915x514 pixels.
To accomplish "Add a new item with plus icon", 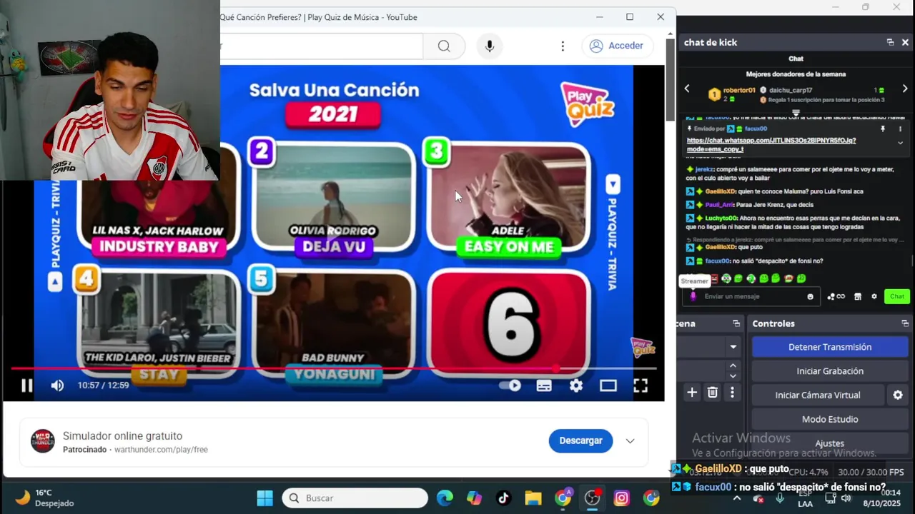I will point(692,393).
